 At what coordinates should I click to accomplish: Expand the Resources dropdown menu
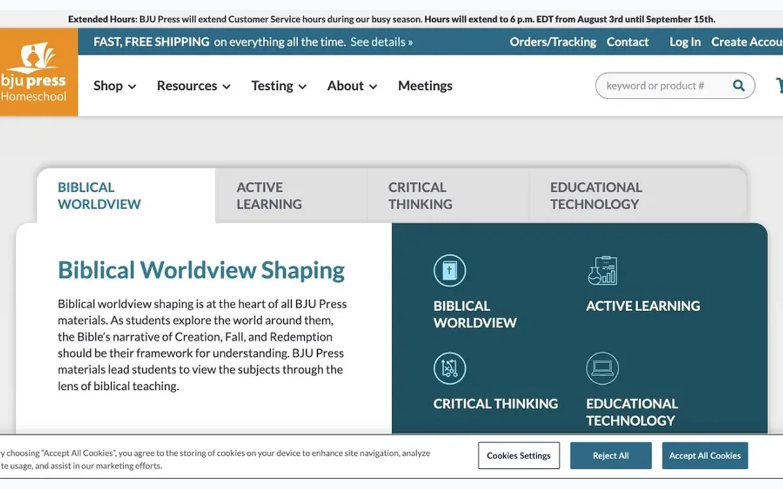coord(194,85)
